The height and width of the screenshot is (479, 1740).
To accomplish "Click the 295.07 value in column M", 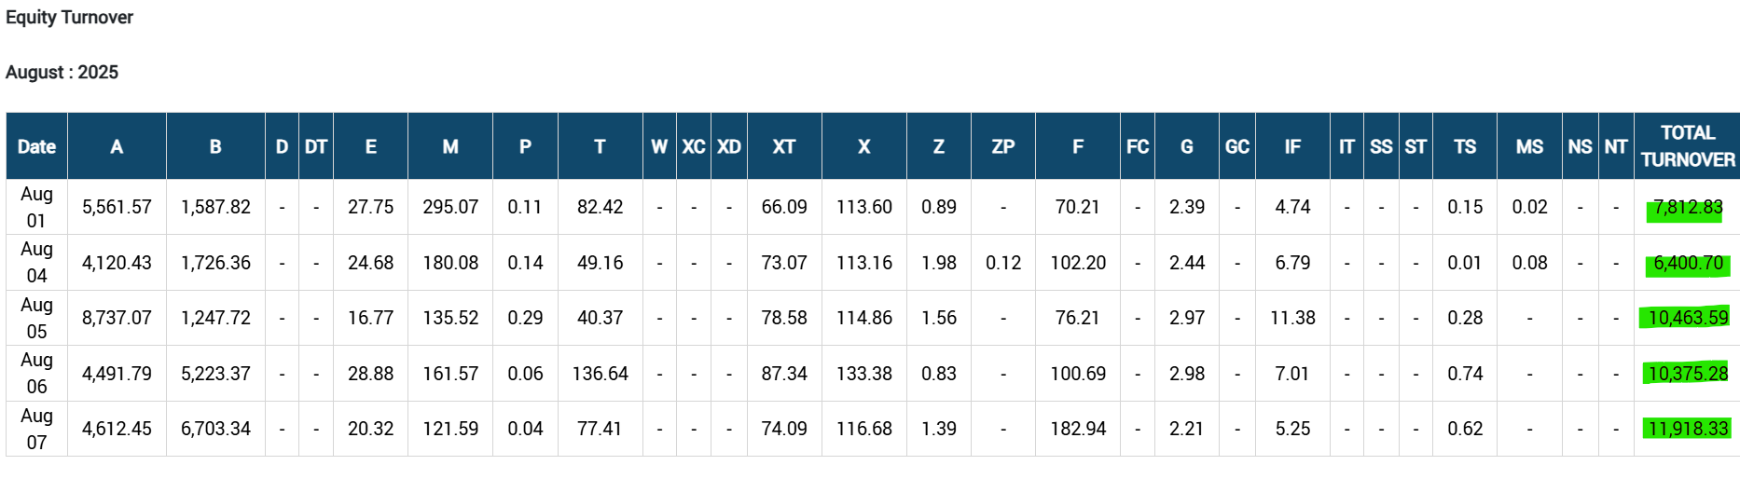I will click(449, 207).
